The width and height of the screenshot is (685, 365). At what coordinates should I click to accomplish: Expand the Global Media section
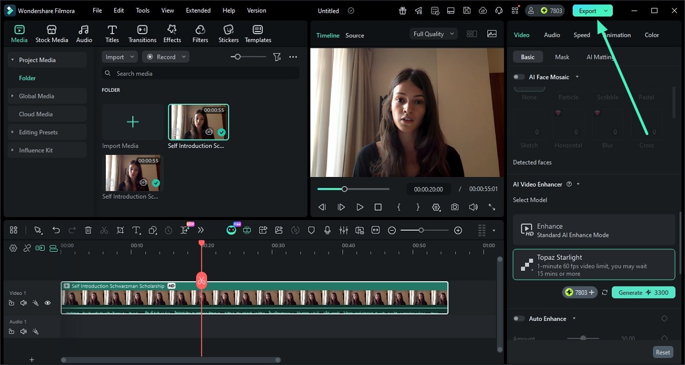13,96
